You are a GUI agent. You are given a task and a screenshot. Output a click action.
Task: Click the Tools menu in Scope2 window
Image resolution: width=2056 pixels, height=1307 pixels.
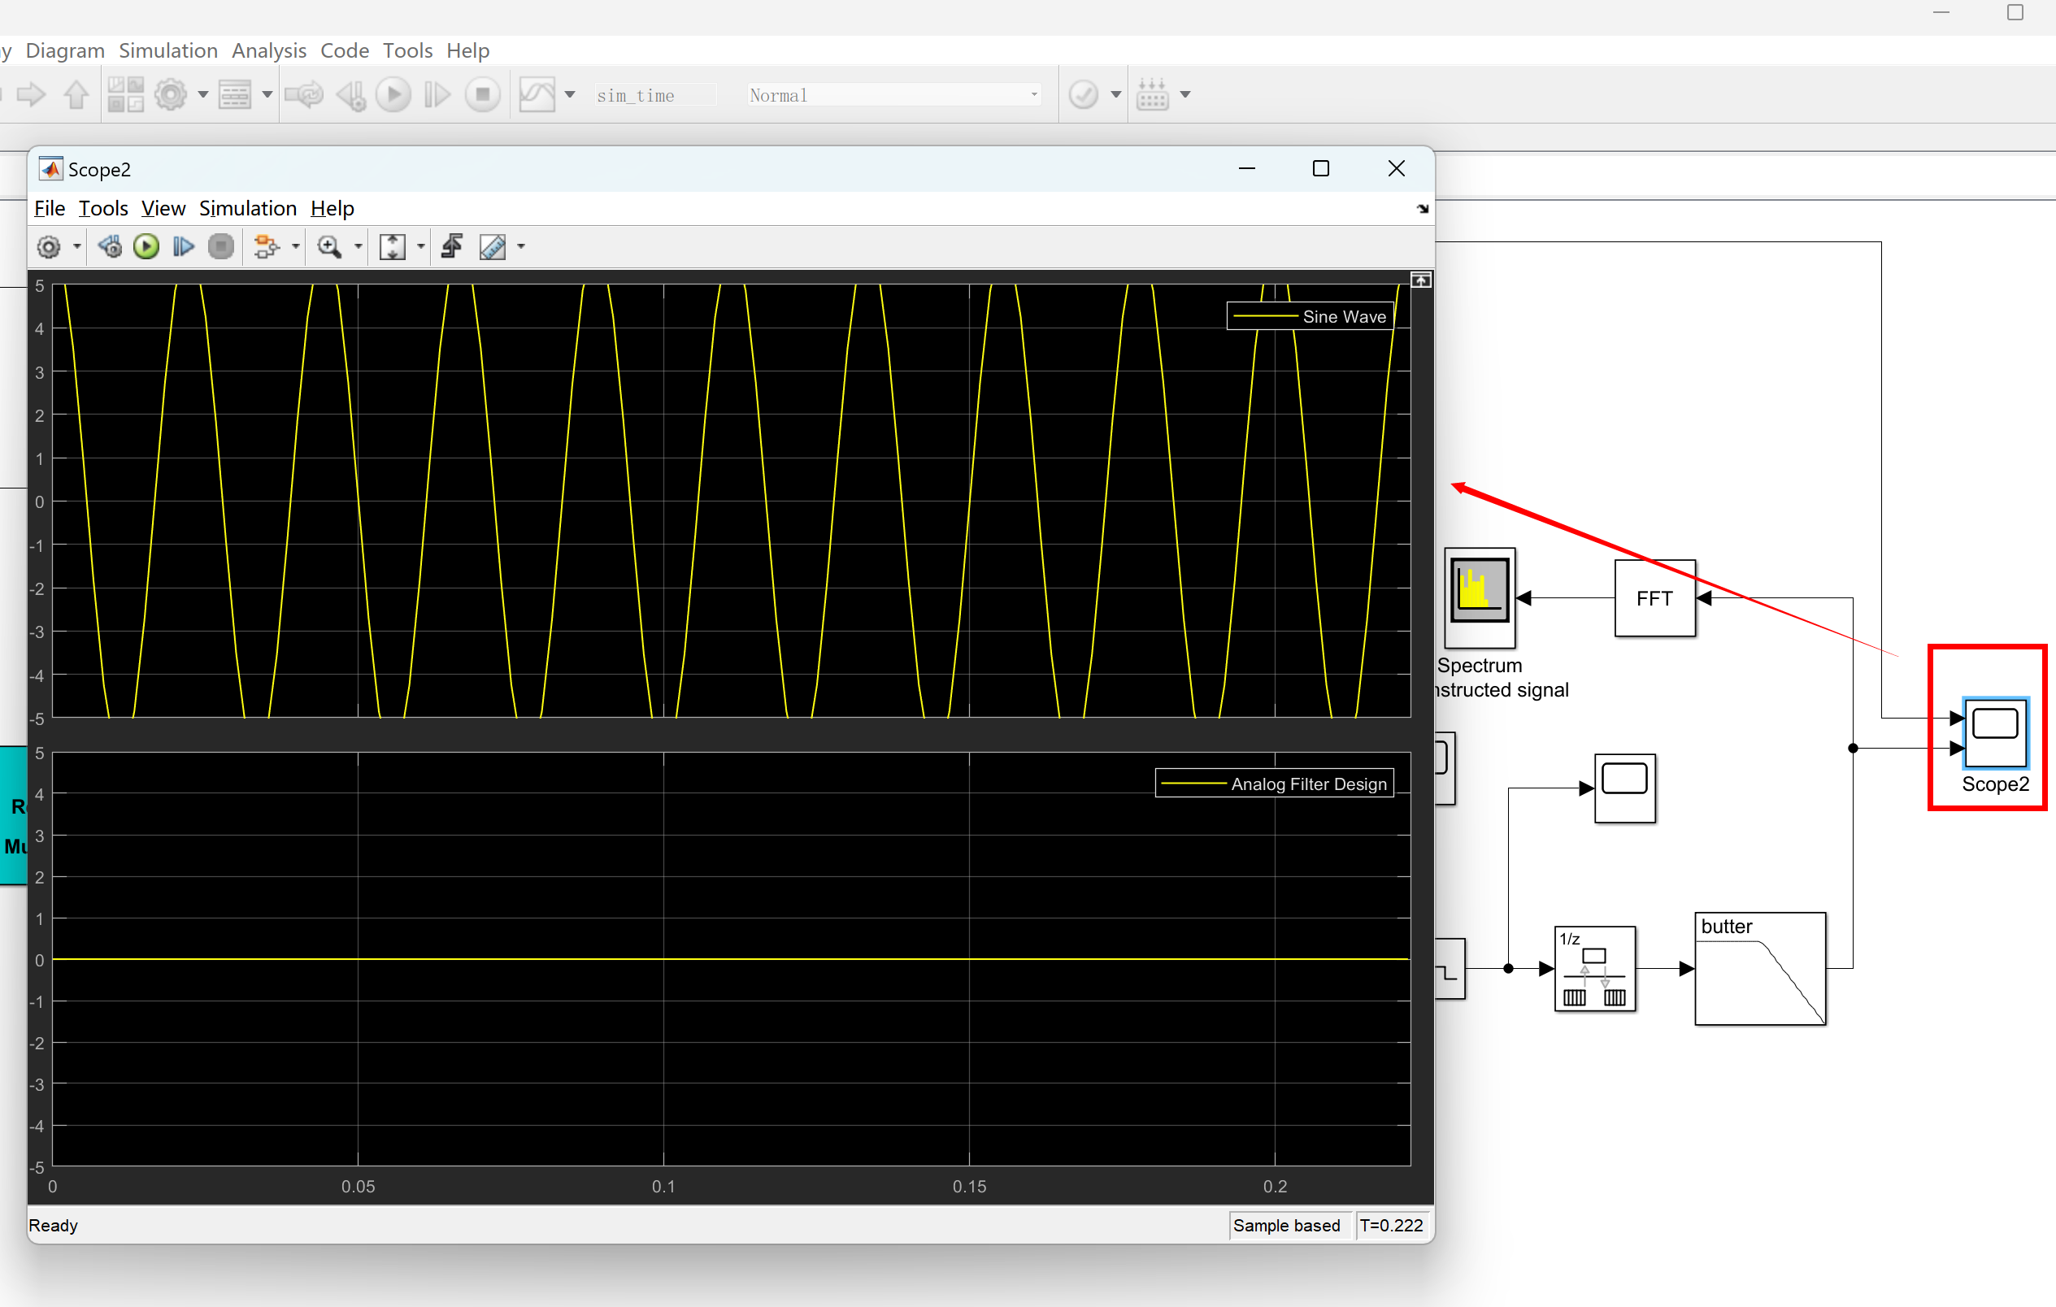pyautogui.click(x=102, y=206)
